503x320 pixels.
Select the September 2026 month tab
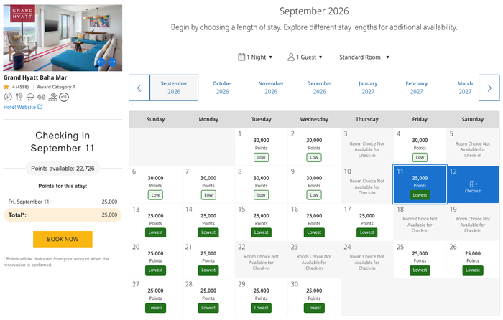point(174,88)
